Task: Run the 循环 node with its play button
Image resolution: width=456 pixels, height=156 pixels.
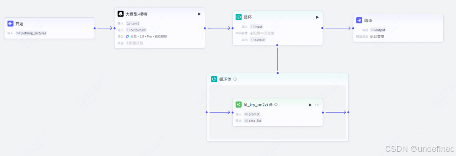Action: tap(317, 17)
